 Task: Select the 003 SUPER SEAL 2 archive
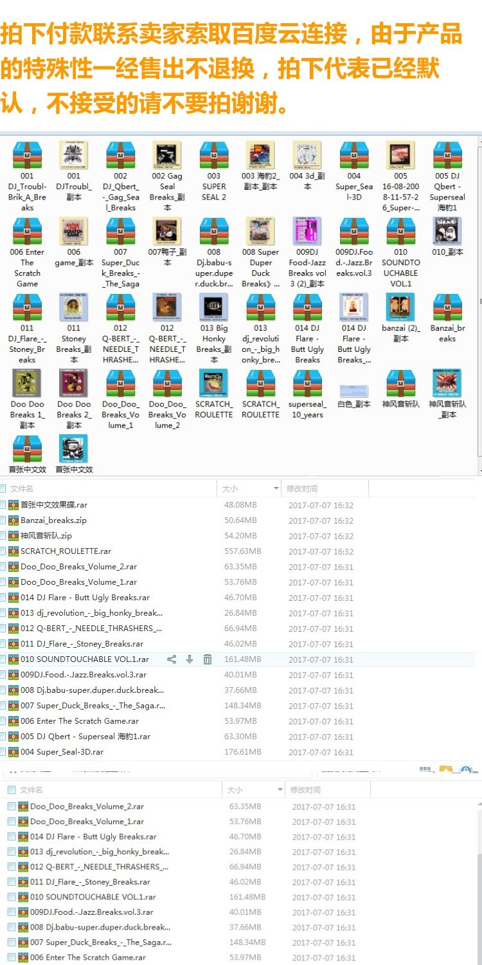point(214,155)
